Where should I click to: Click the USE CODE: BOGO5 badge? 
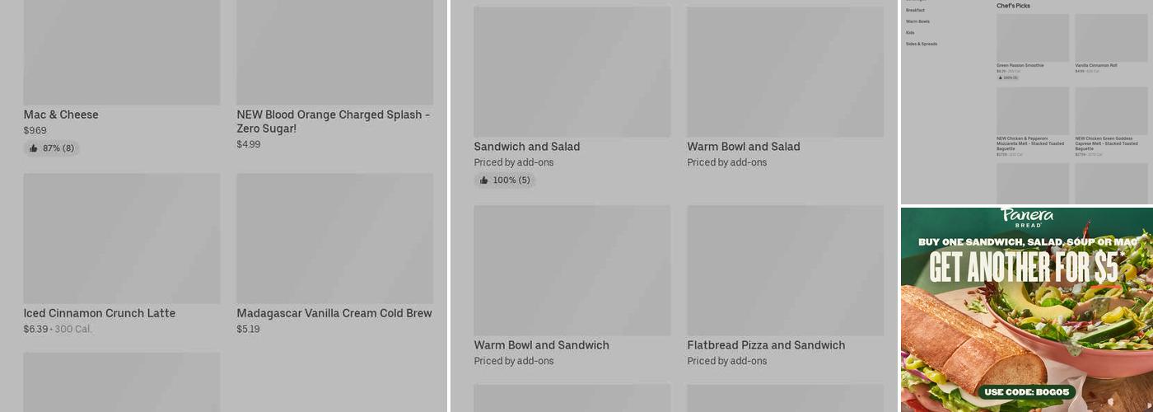coord(1026,392)
